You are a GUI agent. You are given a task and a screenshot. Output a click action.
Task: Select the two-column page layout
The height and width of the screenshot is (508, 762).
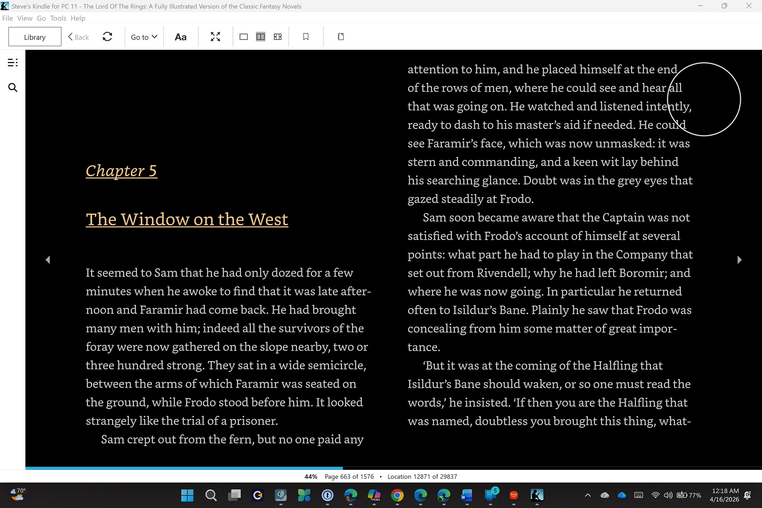tap(260, 37)
